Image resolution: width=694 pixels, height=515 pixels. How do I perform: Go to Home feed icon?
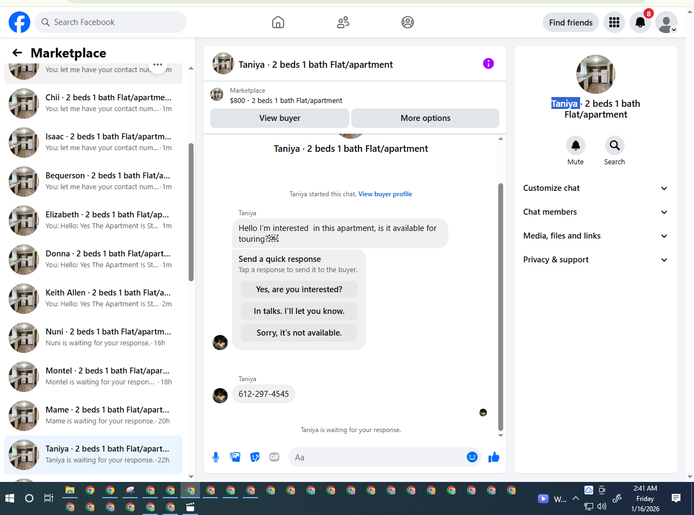(278, 22)
